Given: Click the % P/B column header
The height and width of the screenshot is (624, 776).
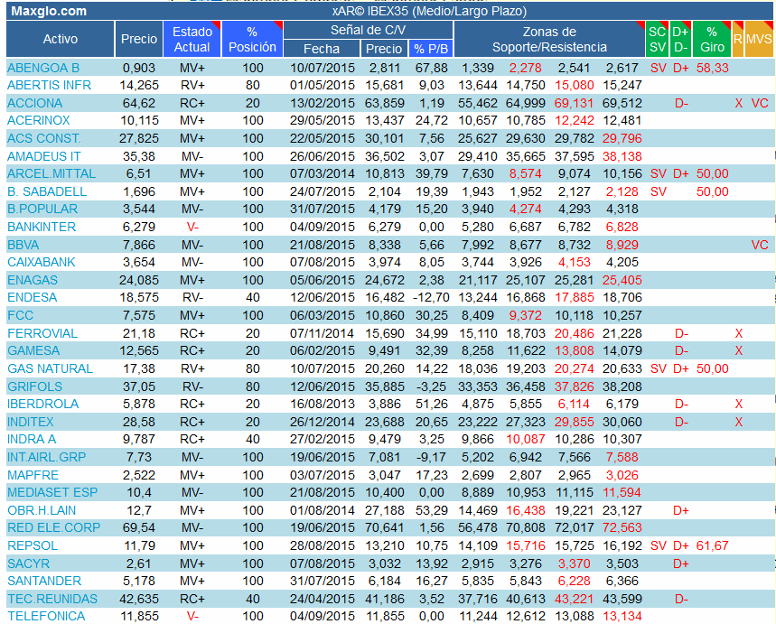Looking at the screenshot, I should [431, 49].
